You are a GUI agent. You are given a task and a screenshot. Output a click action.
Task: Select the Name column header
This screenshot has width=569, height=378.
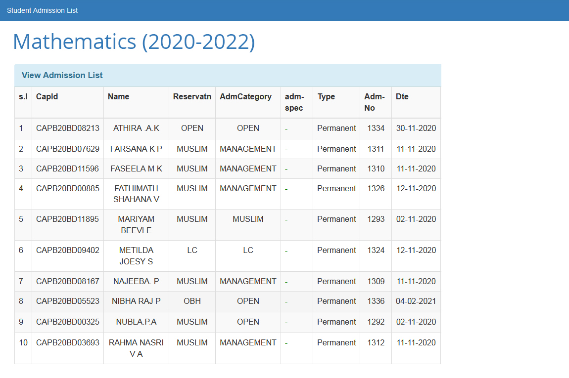point(118,97)
